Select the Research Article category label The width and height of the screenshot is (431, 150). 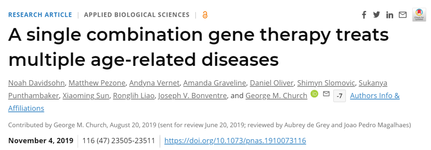40,15
